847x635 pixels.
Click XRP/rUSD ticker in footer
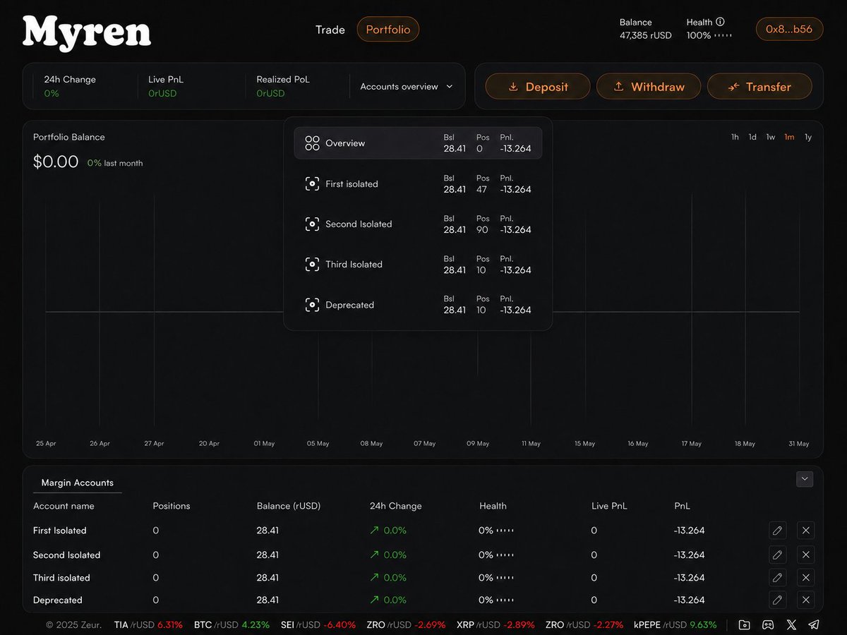495,624
